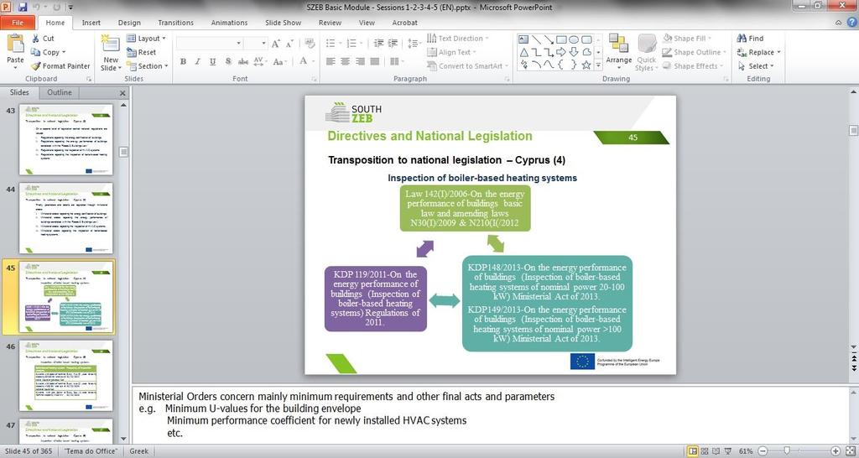Switch to the Outline pane tab
The height and width of the screenshot is (458, 859).
60,92
